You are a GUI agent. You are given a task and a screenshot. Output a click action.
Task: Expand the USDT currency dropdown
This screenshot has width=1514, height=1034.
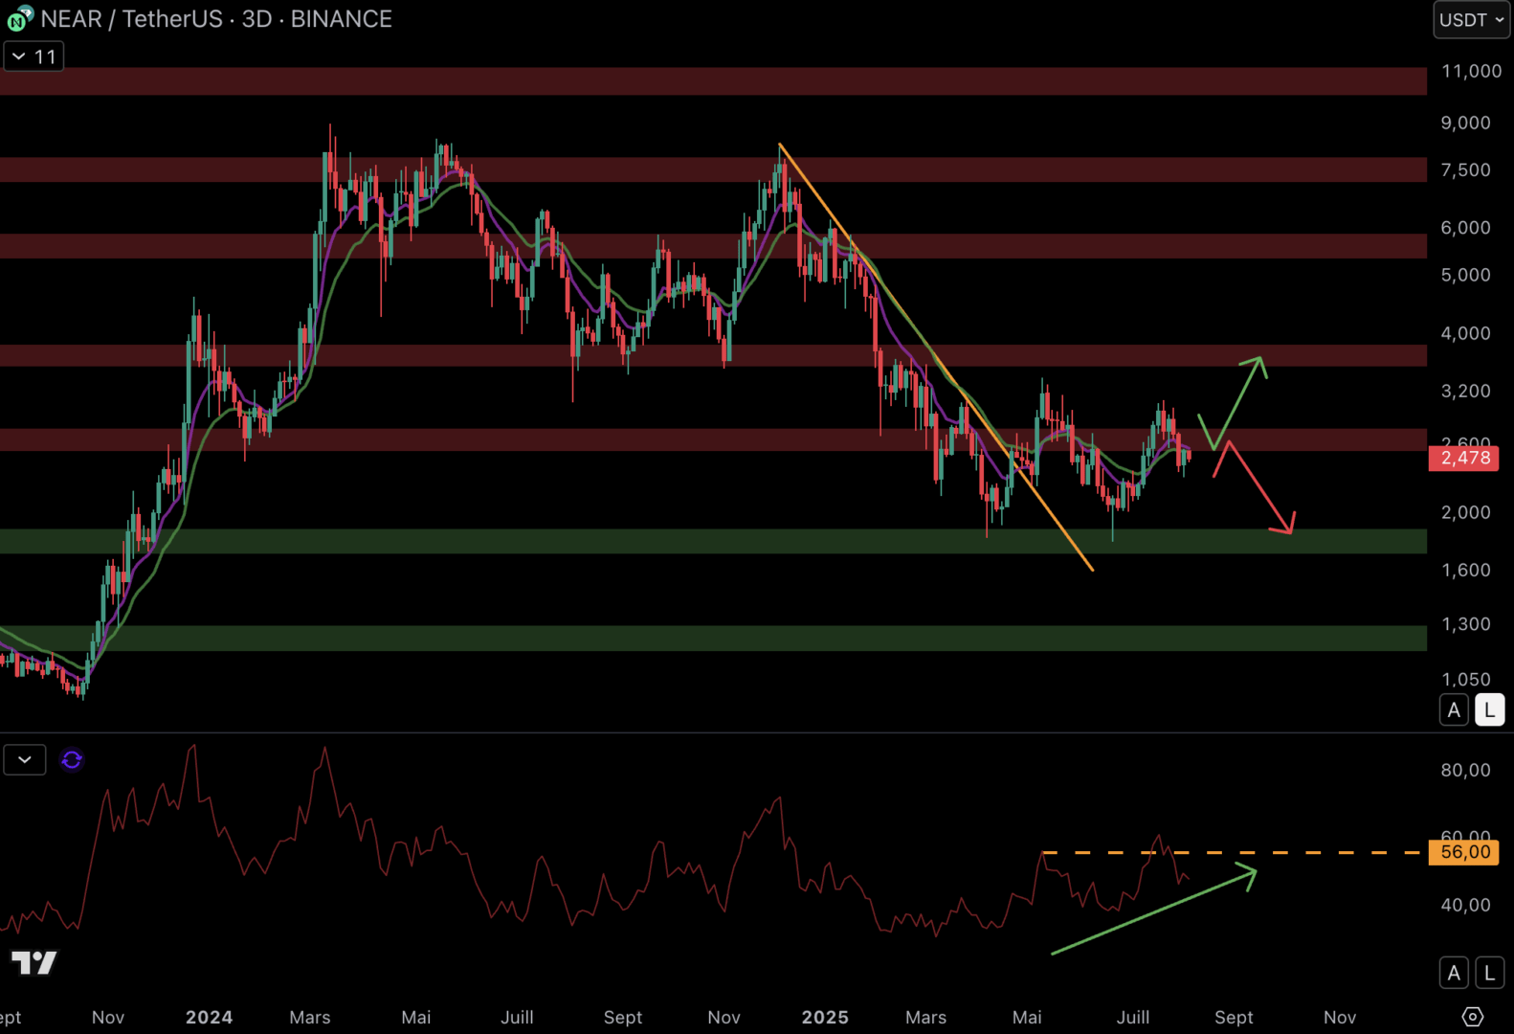(1471, 20)
